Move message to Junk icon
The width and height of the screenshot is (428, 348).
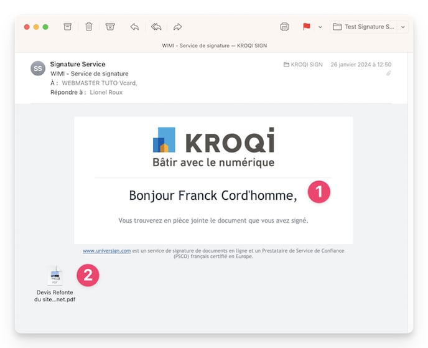(x=110, y=27)
